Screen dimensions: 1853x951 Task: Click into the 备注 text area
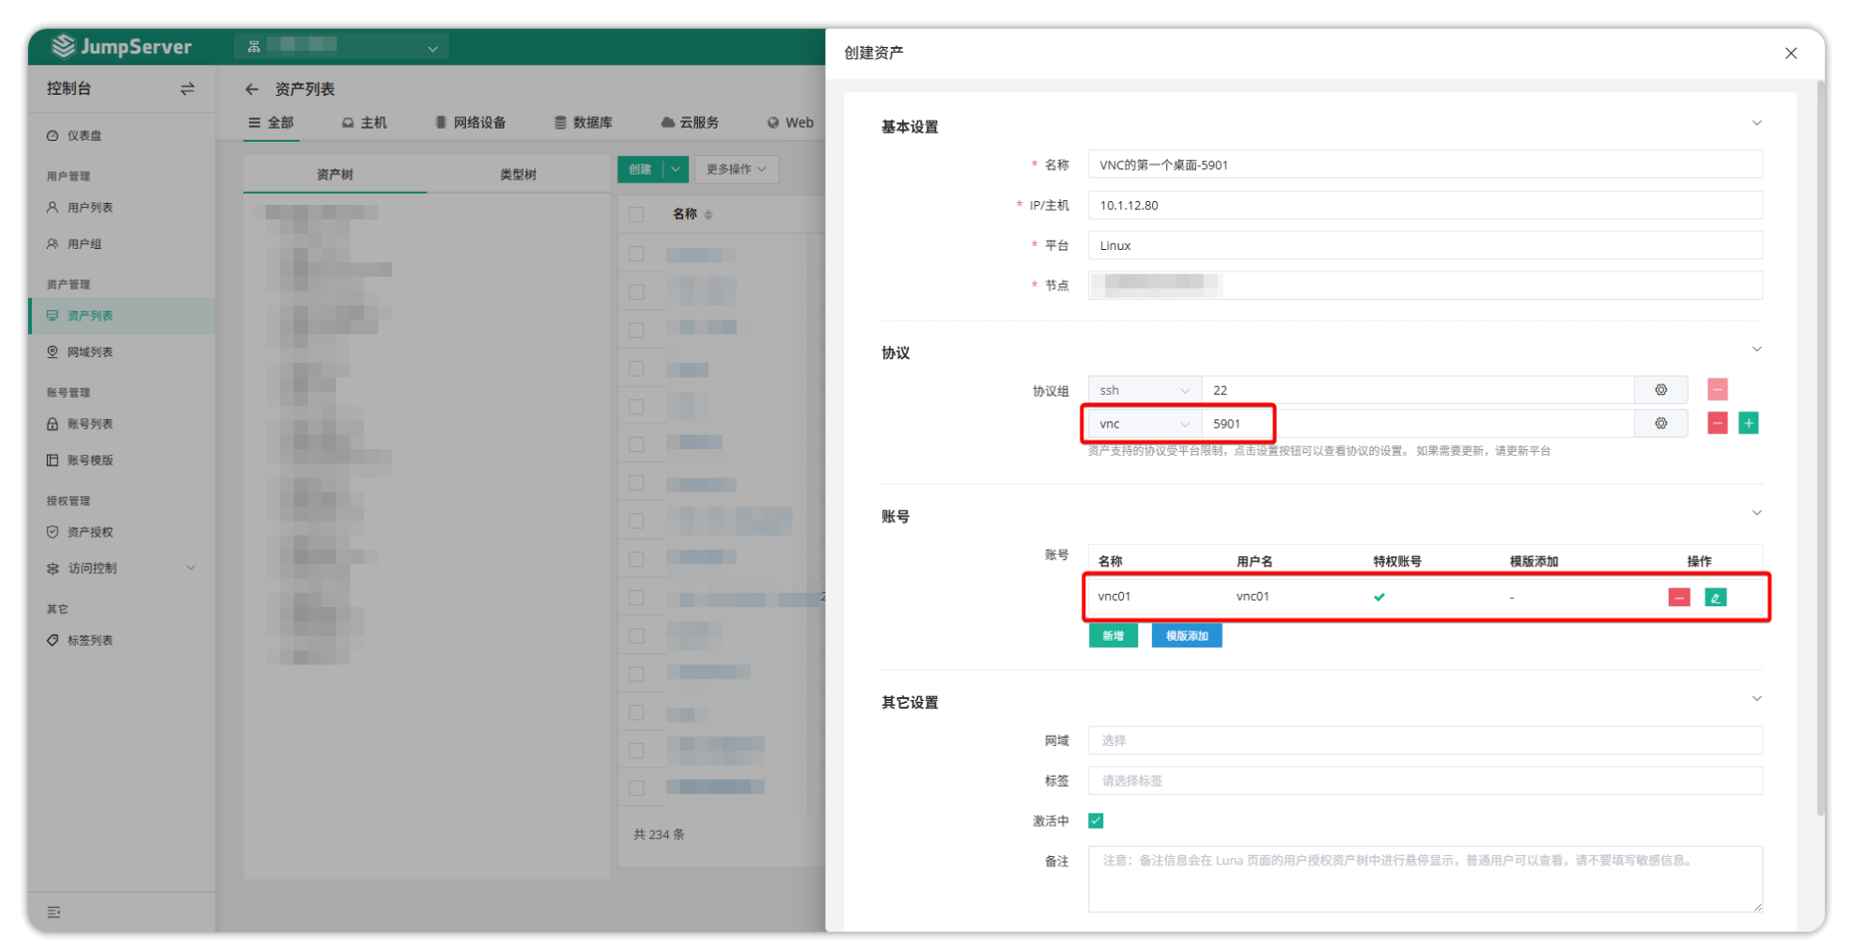click(1425, 879)
